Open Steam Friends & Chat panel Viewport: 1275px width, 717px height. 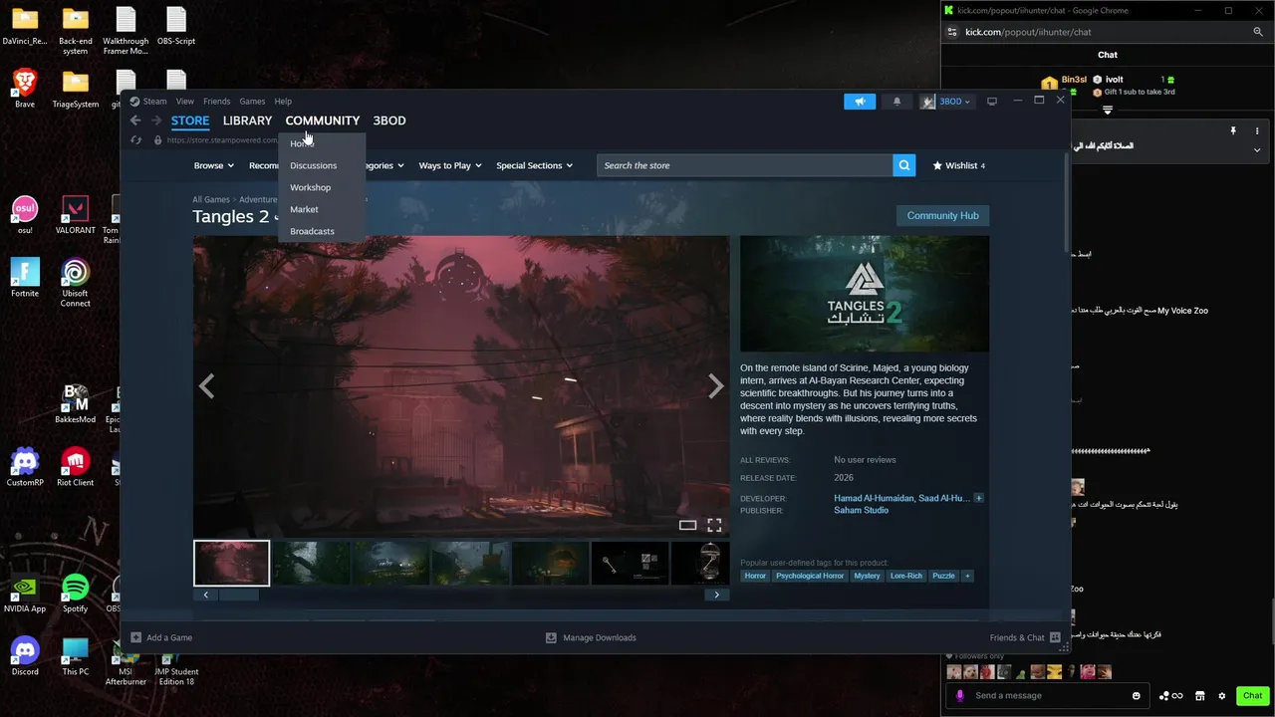[1025, 637]
